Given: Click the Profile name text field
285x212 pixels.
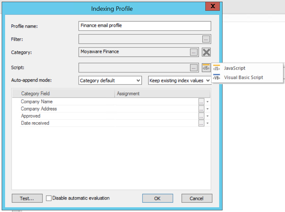Looking at the screenshot, I should pos(145,26).
